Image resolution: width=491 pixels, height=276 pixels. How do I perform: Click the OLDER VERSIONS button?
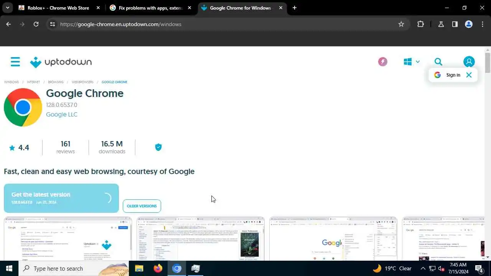[142, 206]
